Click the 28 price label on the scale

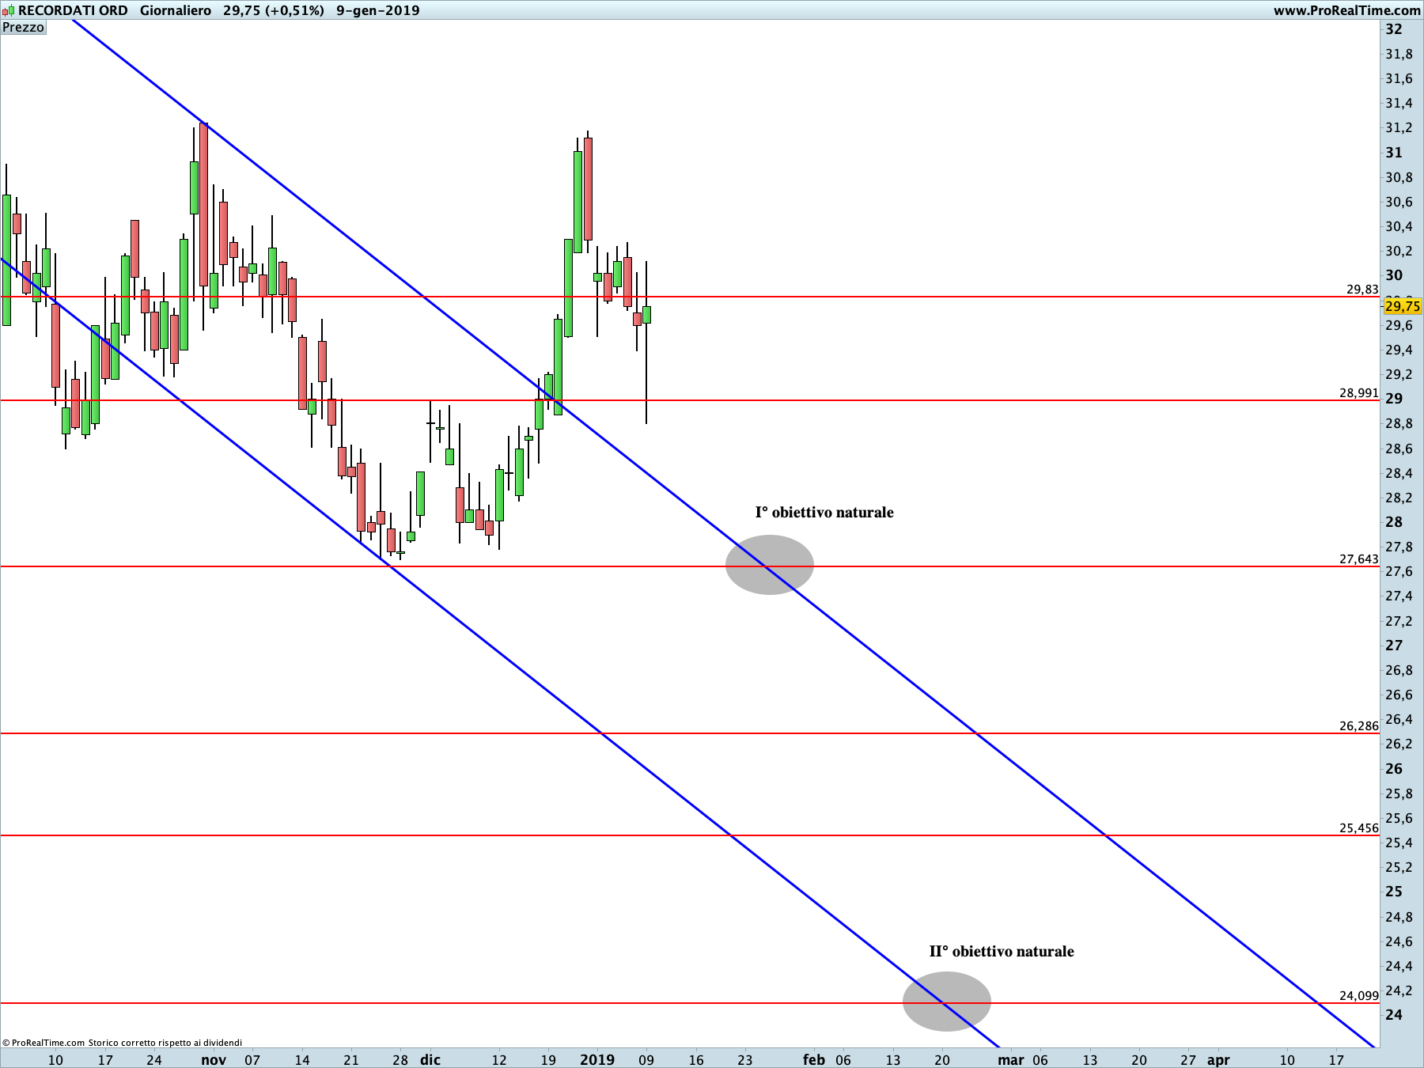(1394, 522)
